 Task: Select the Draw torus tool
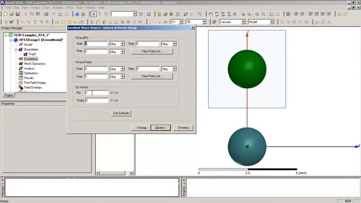(122, 22)
